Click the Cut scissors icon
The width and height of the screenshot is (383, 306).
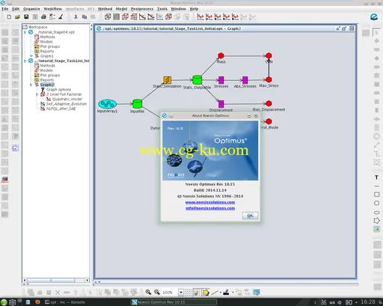tap(76, 17)
